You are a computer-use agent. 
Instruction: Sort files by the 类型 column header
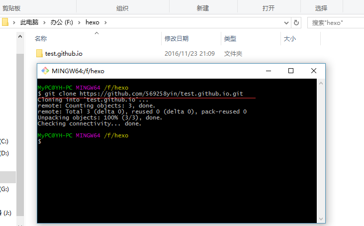point(230,39)
